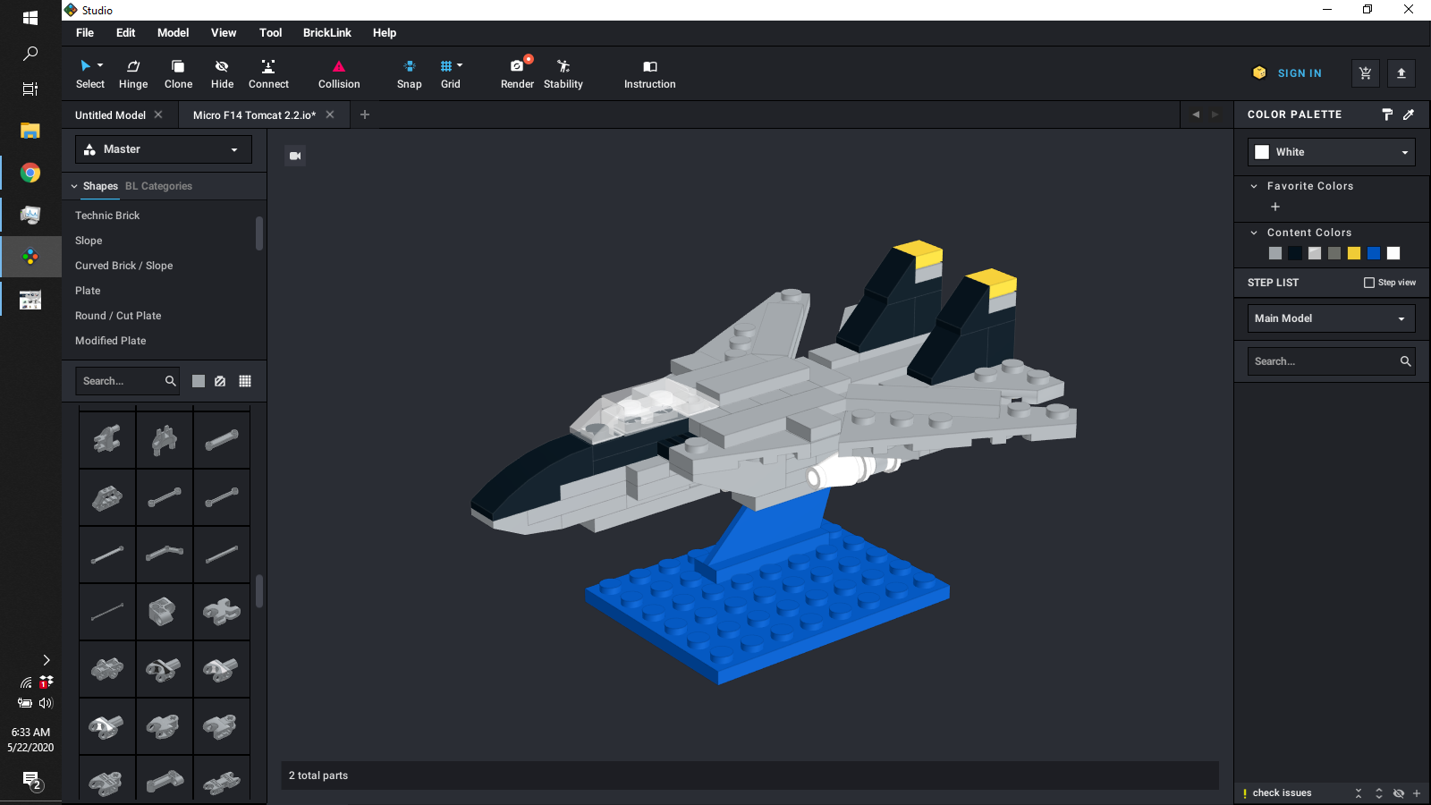This screenshot has width=1431, height=805.
Task: Collapse all steps icon in step list footer
Action: [1359, 793]
